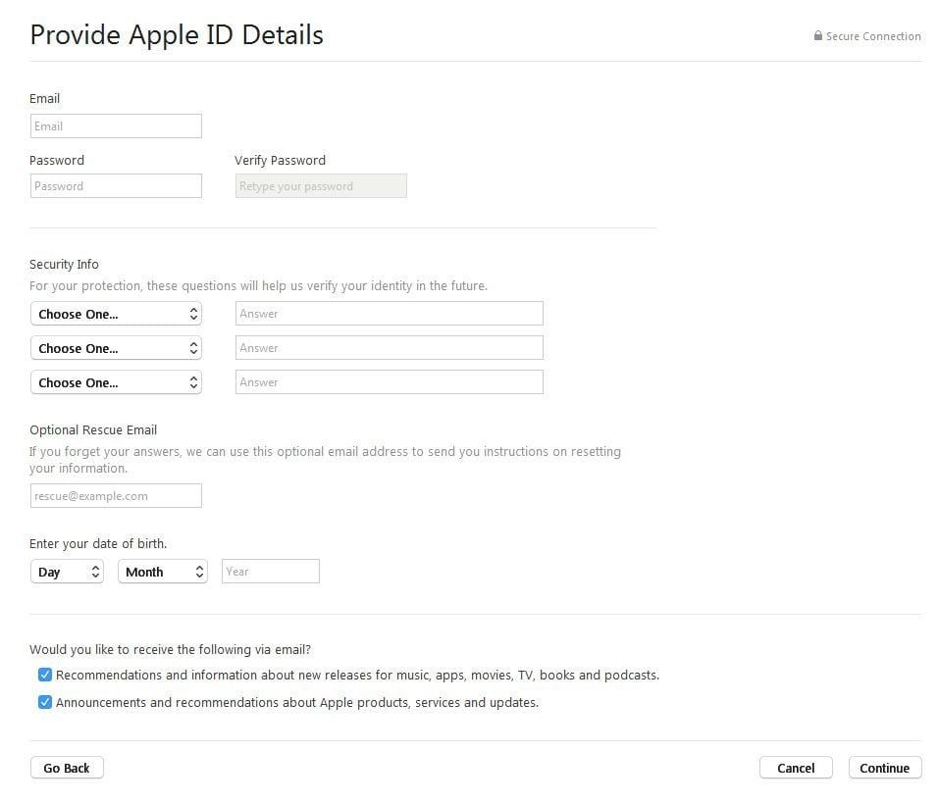Focus the Email input field

pyautogui.click(x=116, y=126)
